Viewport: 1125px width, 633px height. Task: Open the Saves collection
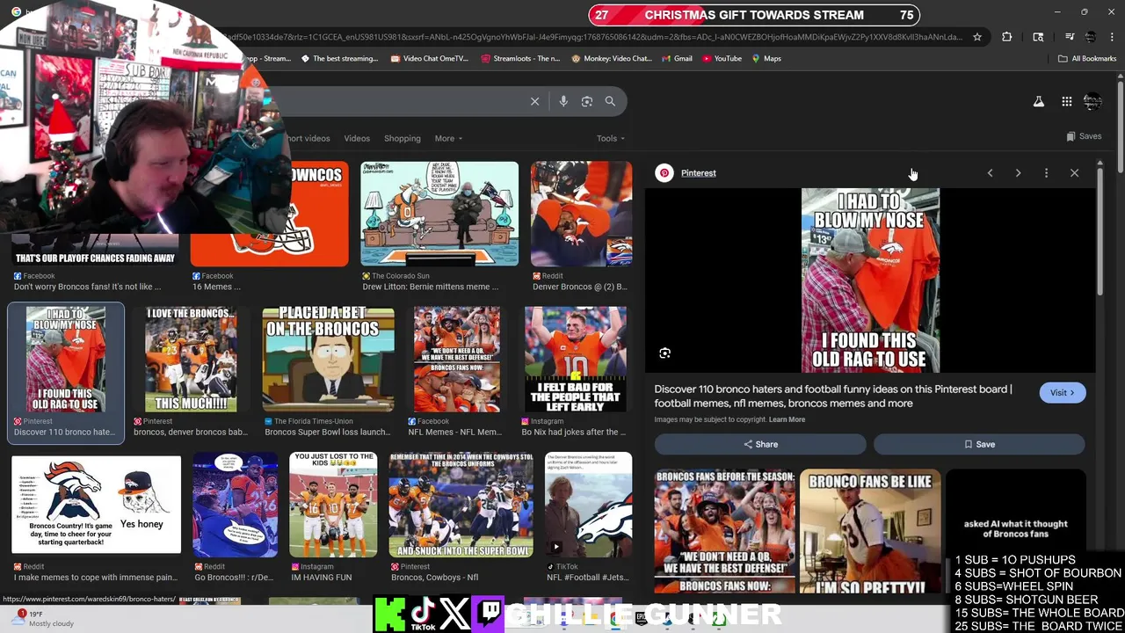tap(1084, 136)
